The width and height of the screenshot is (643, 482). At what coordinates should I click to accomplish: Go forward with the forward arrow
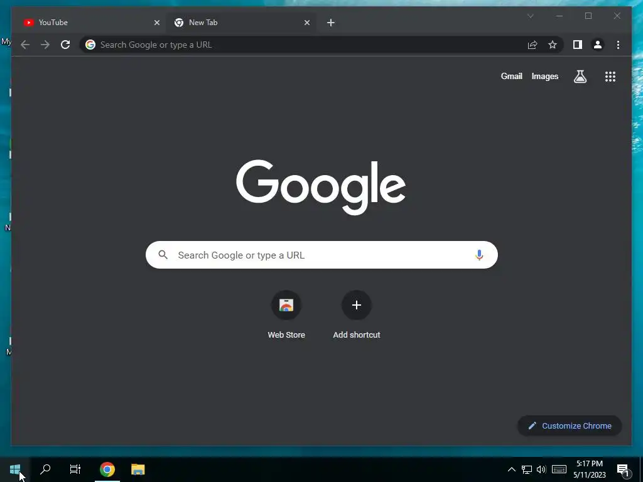click(45, 45)
